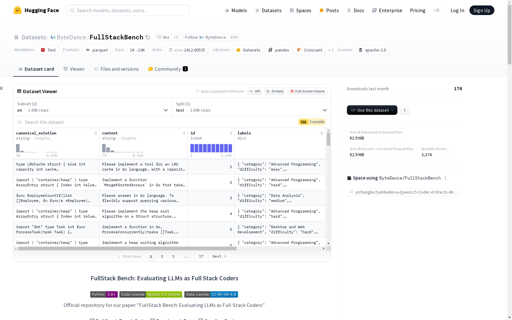Open the Spaces menu item

[x=300, y=10]
